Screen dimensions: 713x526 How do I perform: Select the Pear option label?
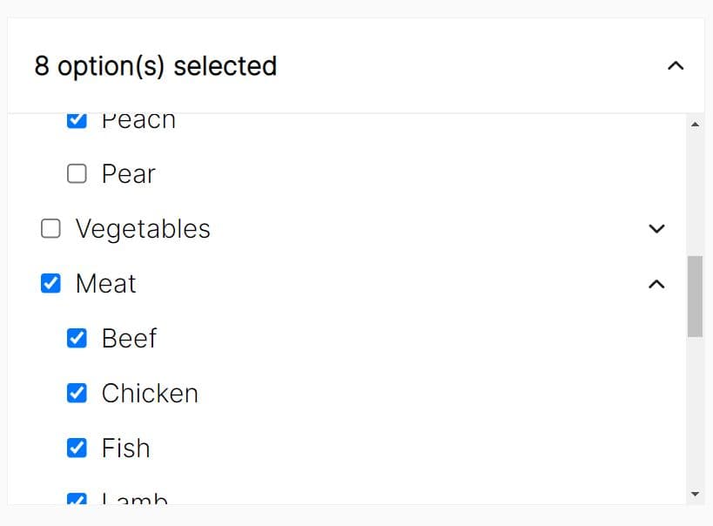[128, 174]
